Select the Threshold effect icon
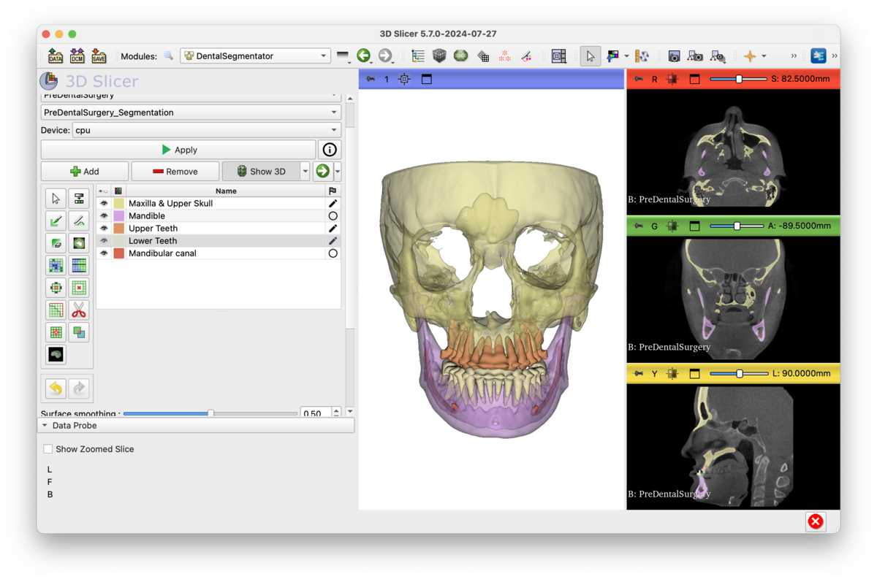 [x=79, y=199]
